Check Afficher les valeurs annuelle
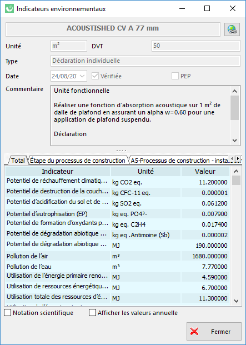The width and height of the screenshot is (246, 345). (x=92, y=313)
